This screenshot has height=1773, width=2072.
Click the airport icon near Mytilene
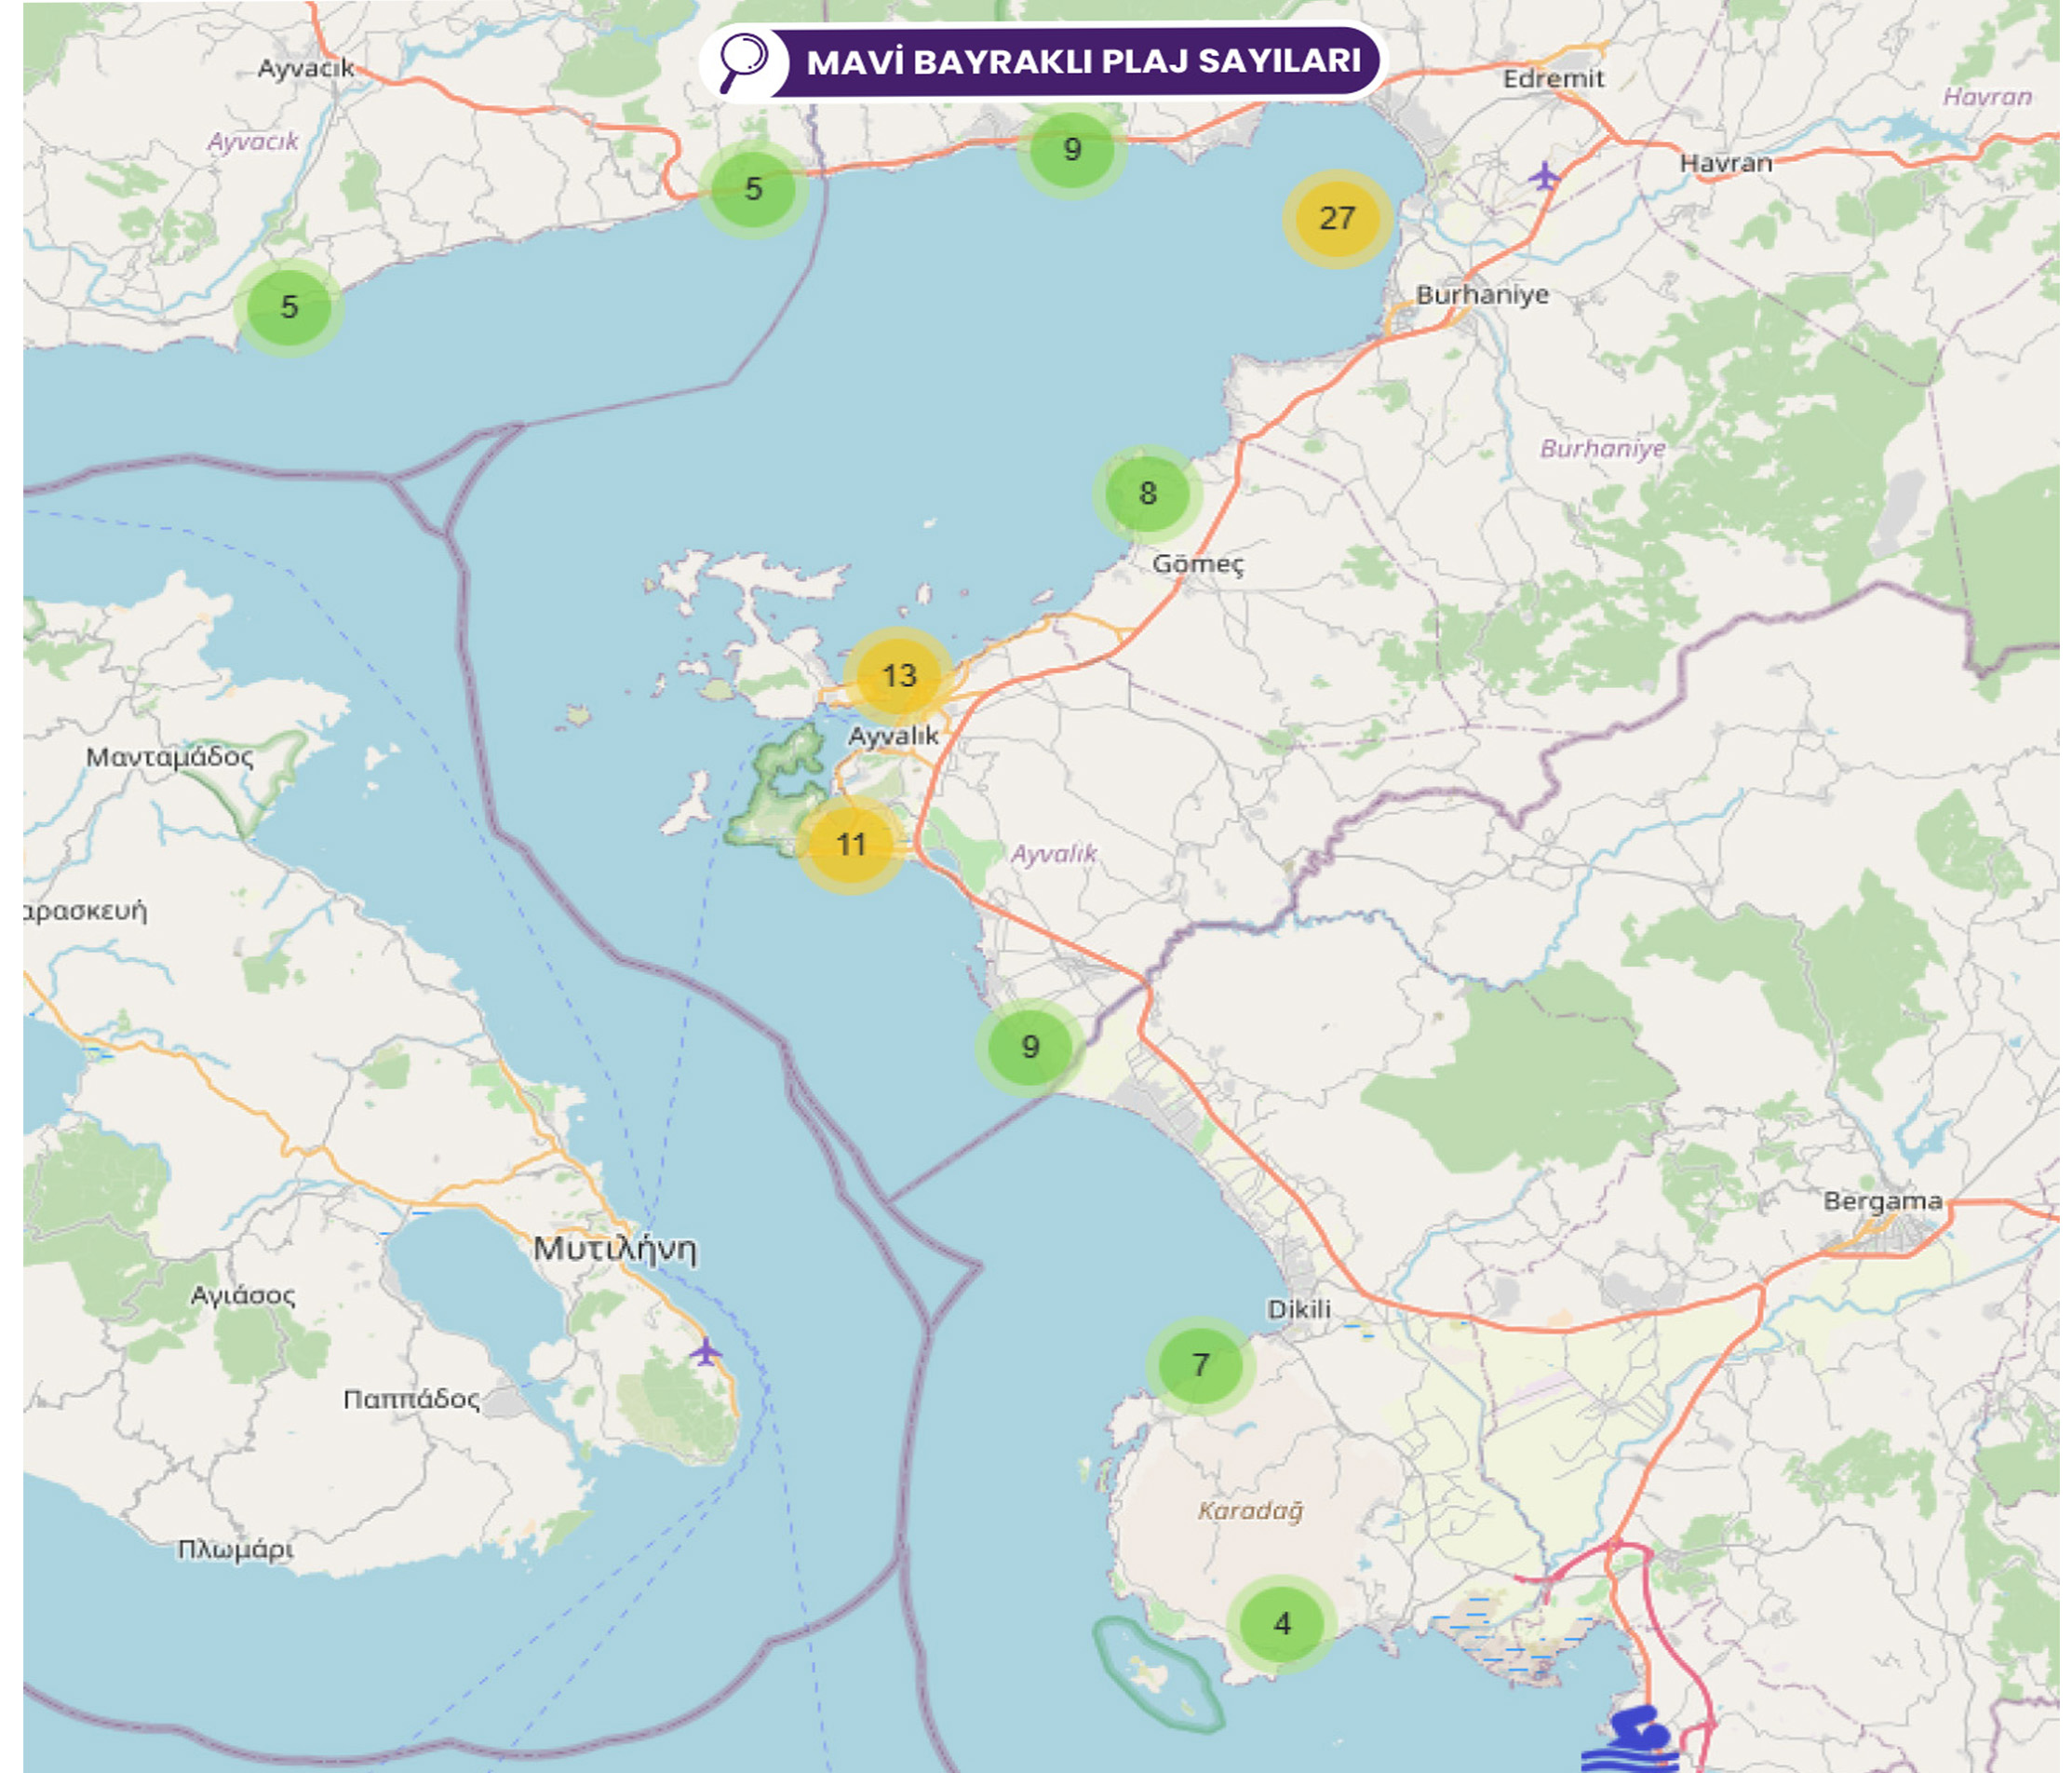pyautogui.click(x=706, y=1352)
